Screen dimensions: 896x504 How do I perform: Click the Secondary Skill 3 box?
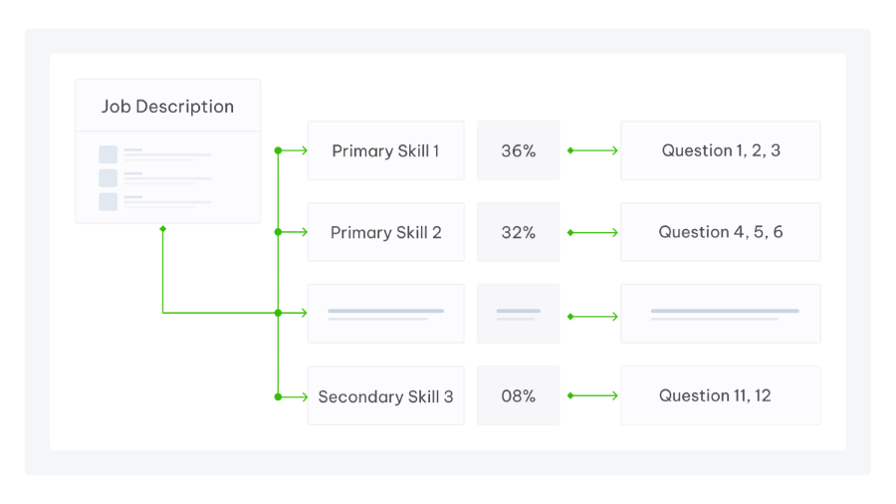pyautogui.click(x=385, y=396)
